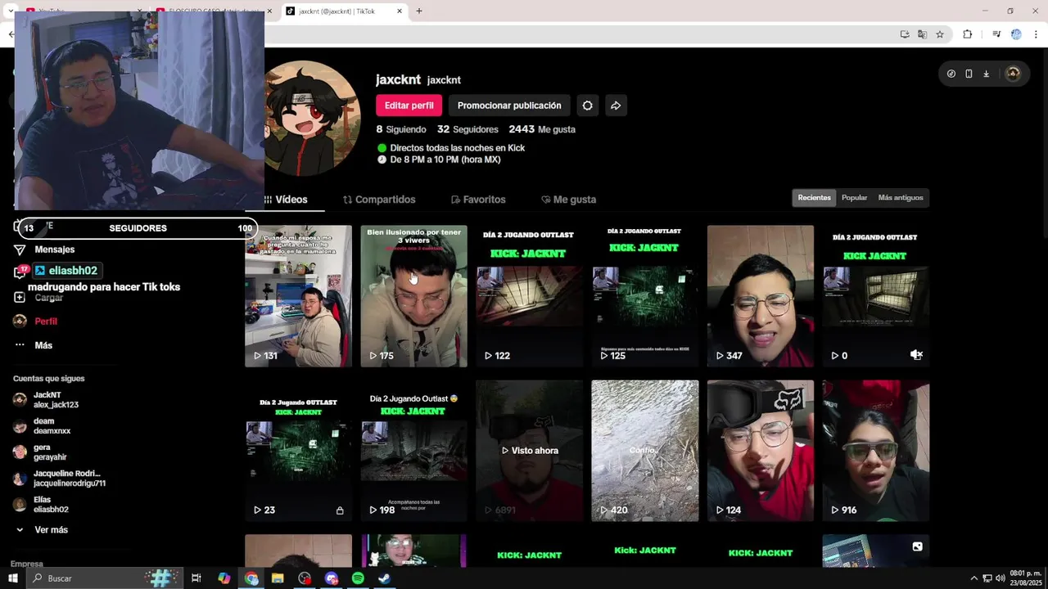Open the account avatar in floating toolbar

pos(1013,74)
